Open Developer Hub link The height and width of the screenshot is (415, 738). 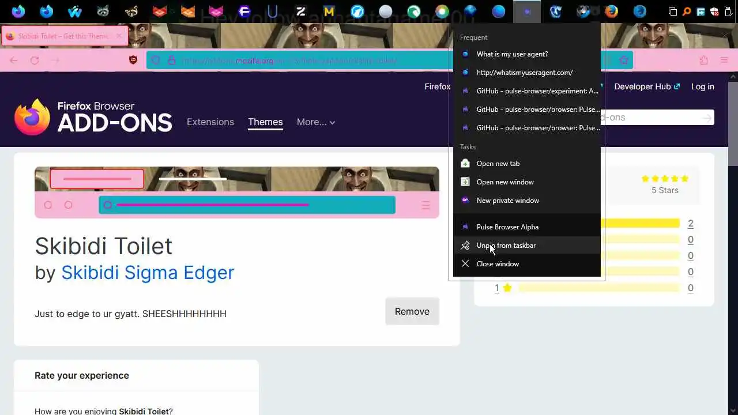click(x=647, y=86)
